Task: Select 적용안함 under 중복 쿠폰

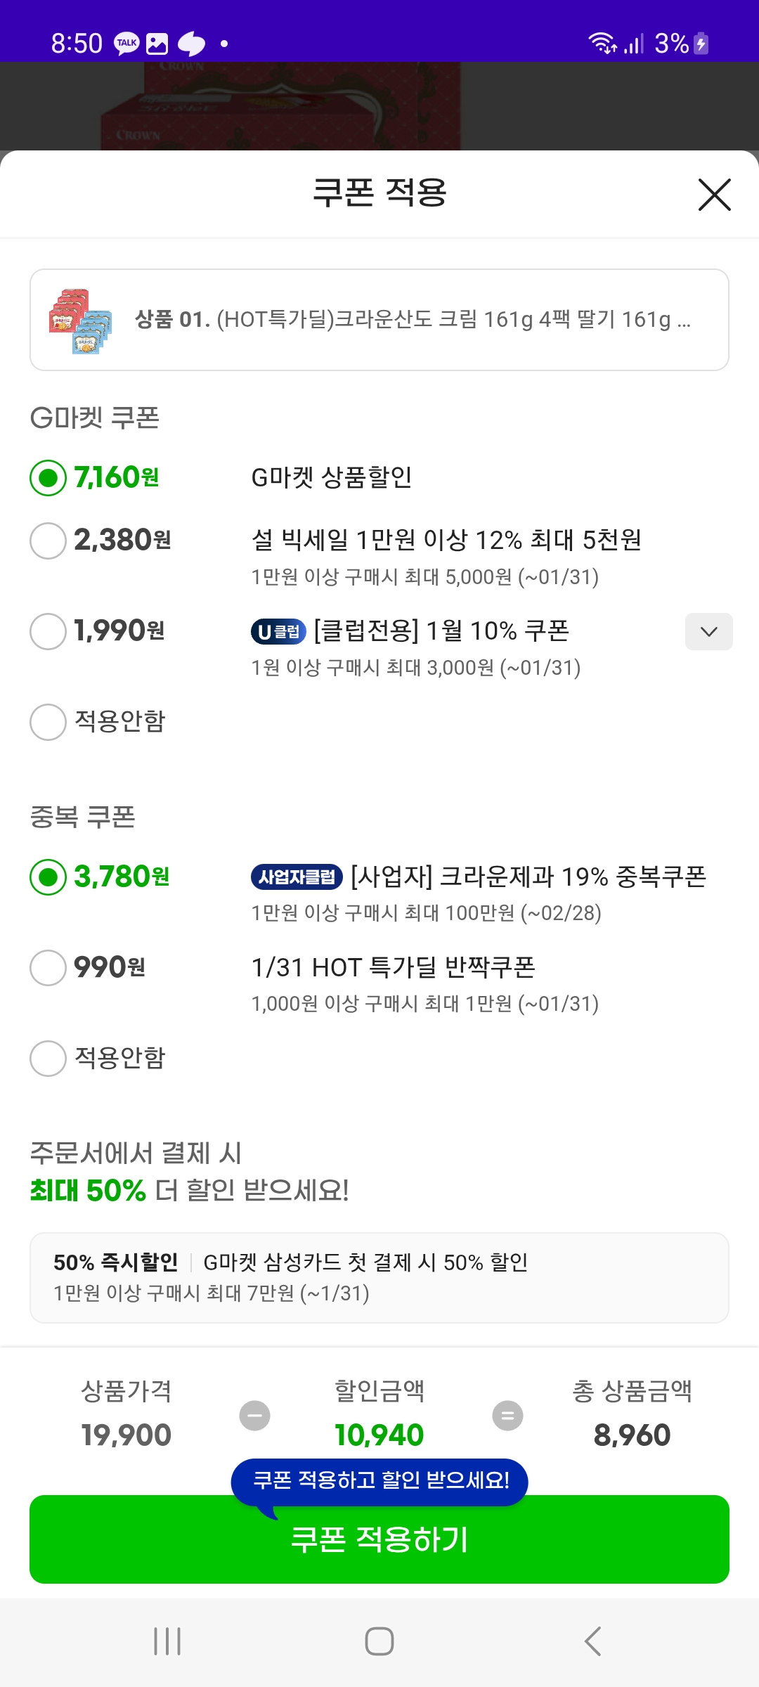Action: (x=48, y=1058)
